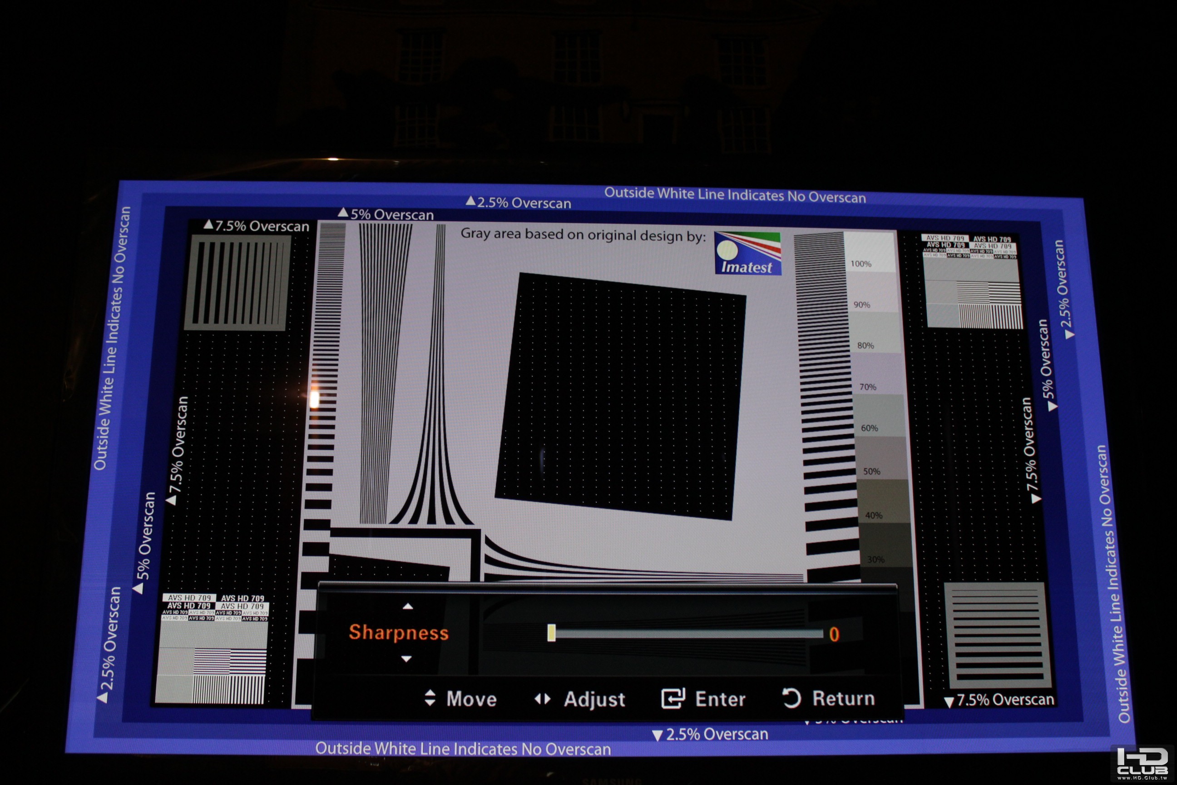
Task: Click the Imatest logo
Action: tap(747, 253)
